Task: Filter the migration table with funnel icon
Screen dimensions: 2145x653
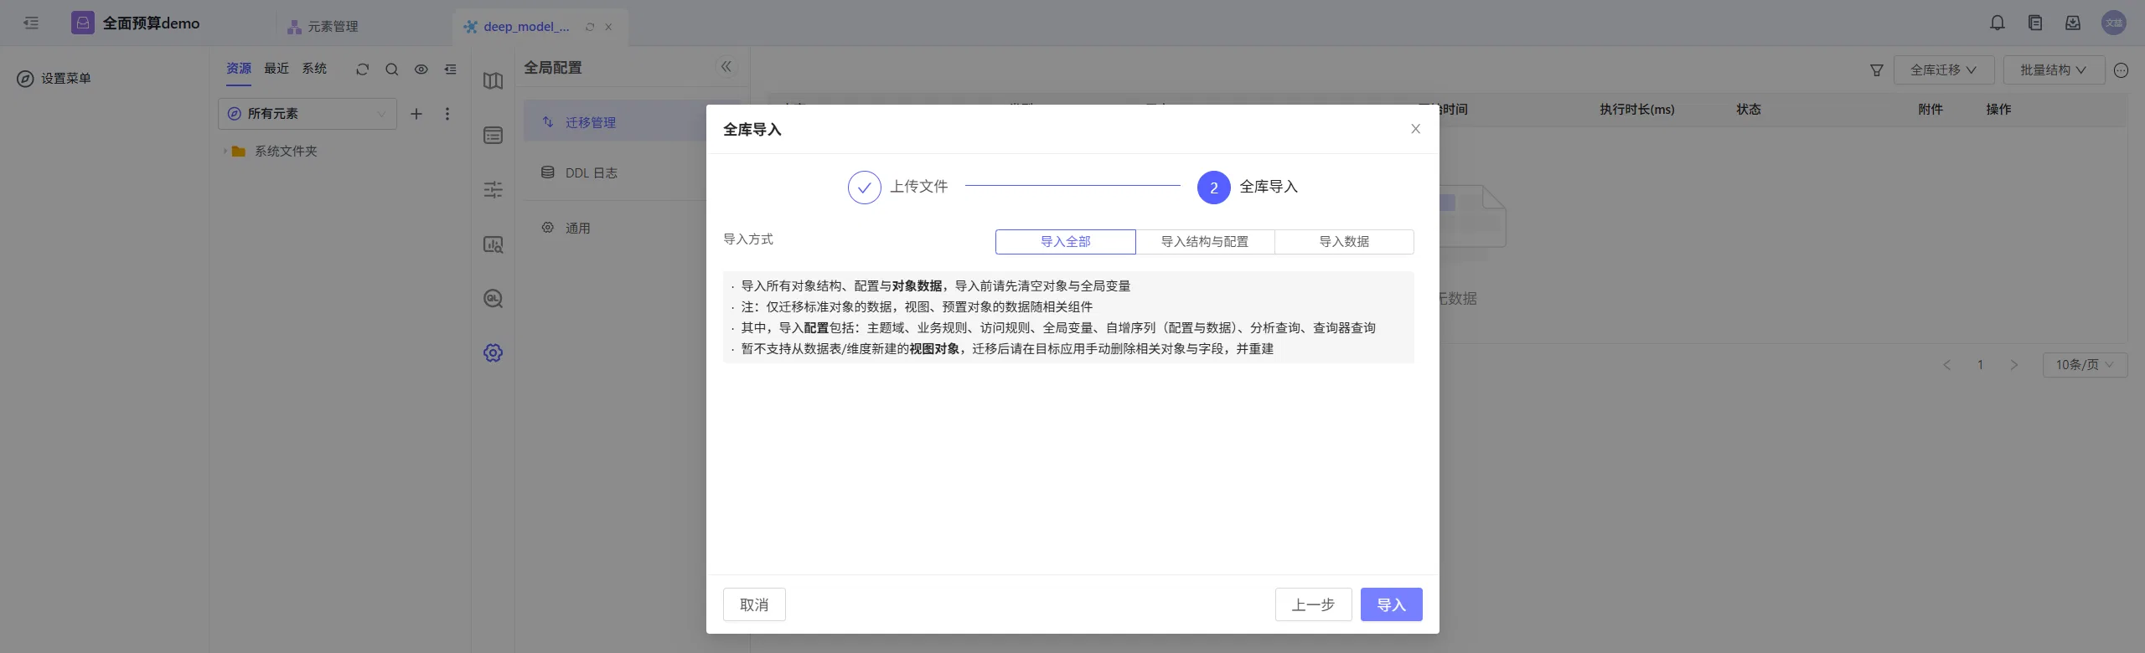Action: pyautogui.click(x=1877, y=70)
